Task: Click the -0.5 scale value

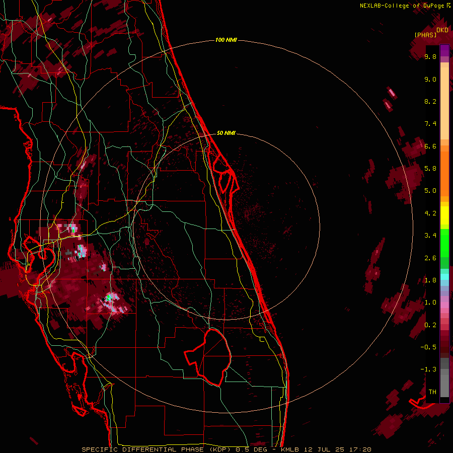Action: tap(428, 347)
